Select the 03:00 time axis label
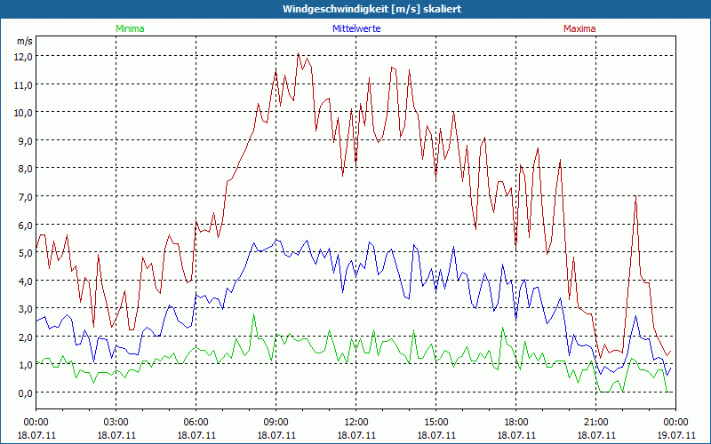Screen dimensions: 711x444 116,422
